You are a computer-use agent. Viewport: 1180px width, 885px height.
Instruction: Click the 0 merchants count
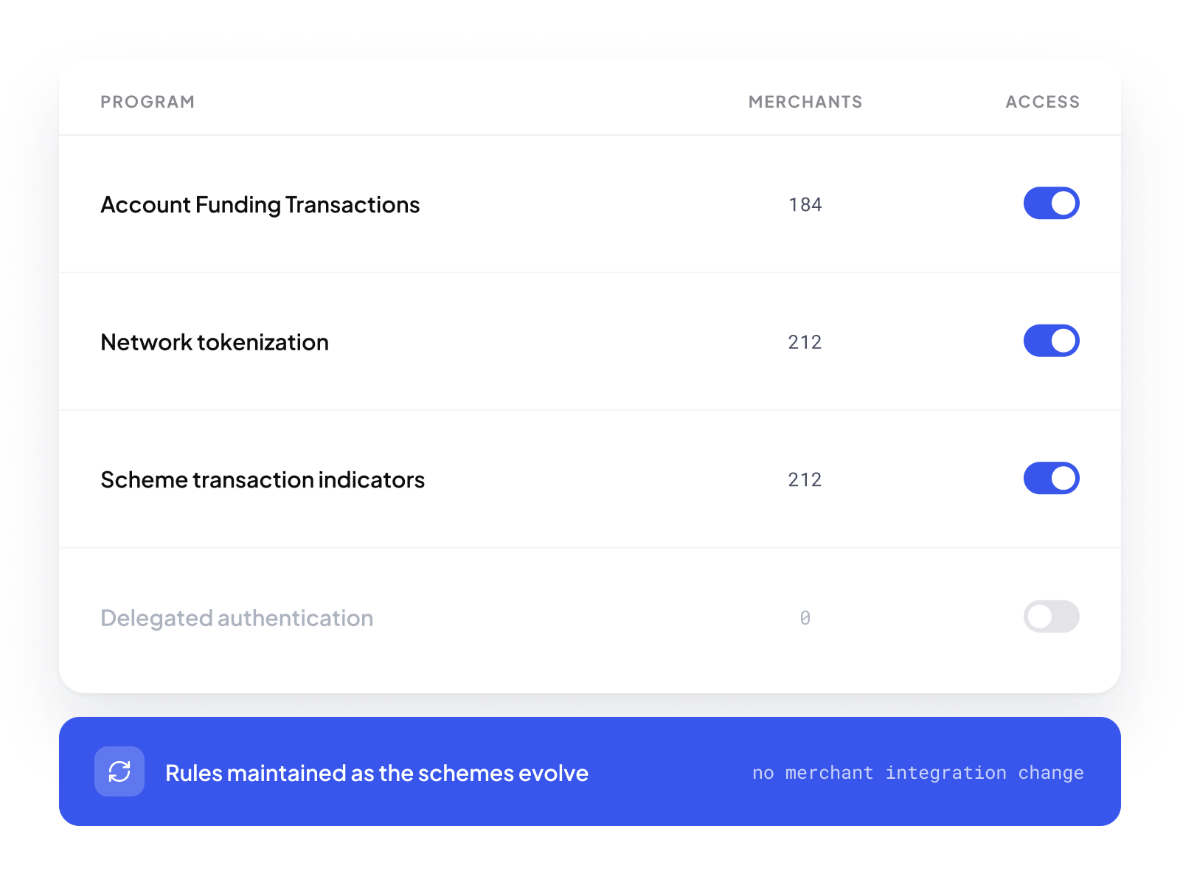point(805,618)
